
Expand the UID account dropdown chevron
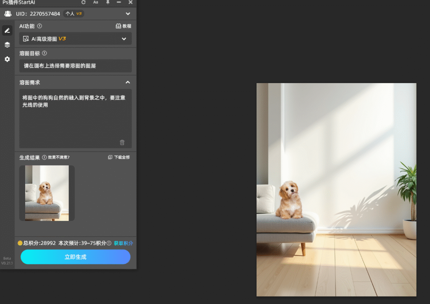(128, 14)
